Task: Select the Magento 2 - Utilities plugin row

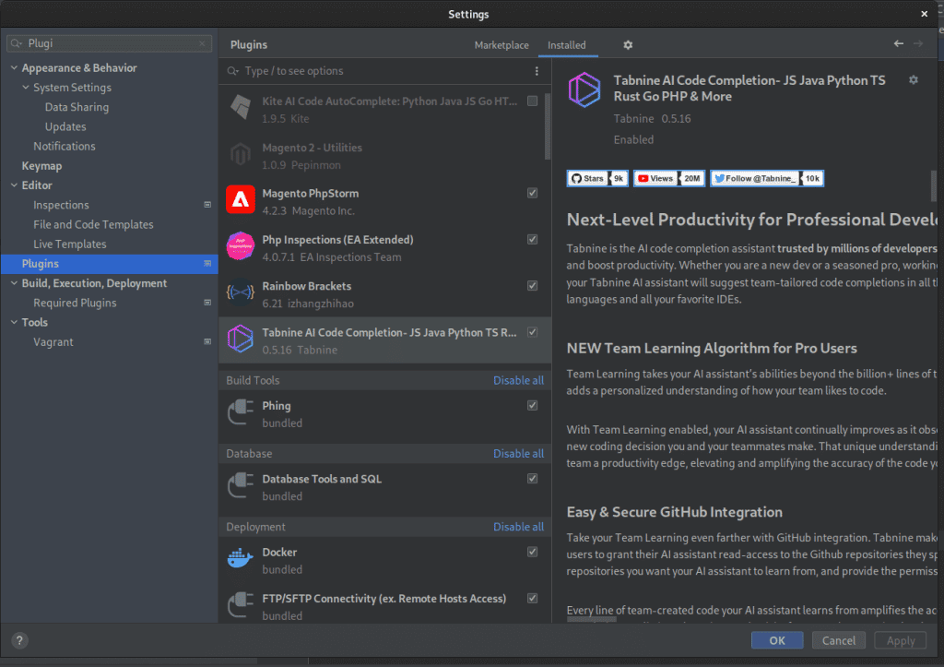Action: point(384,156)
